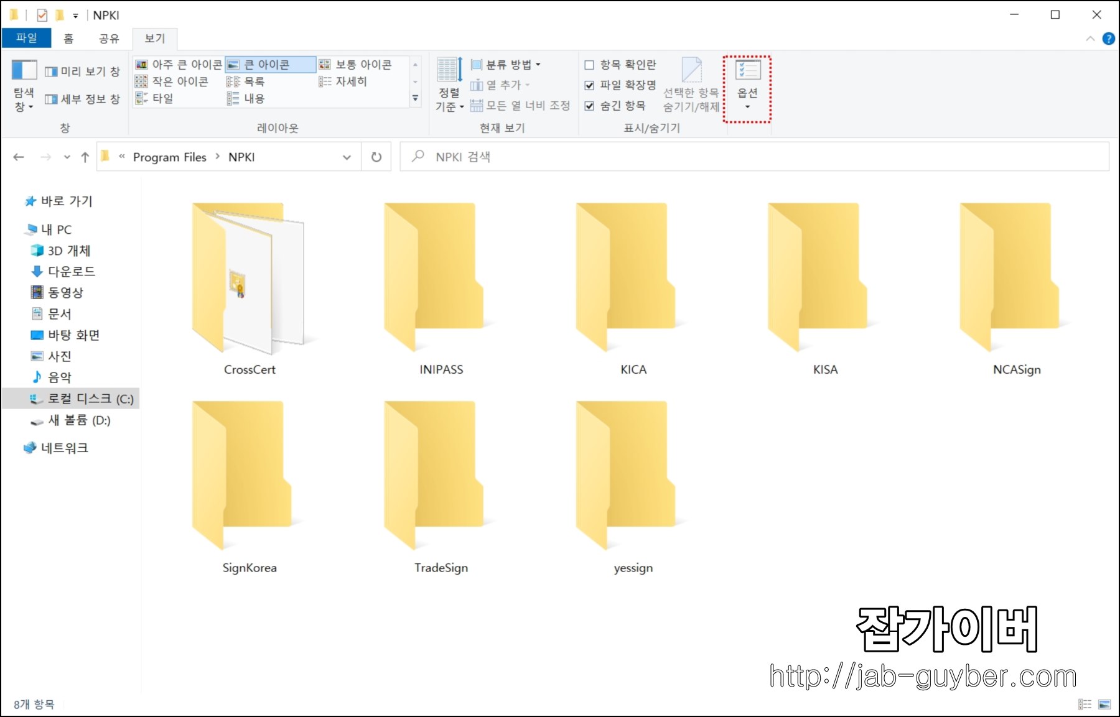
Task: Click 모든 열 너비 조정 button
Action: click(520, 106)
